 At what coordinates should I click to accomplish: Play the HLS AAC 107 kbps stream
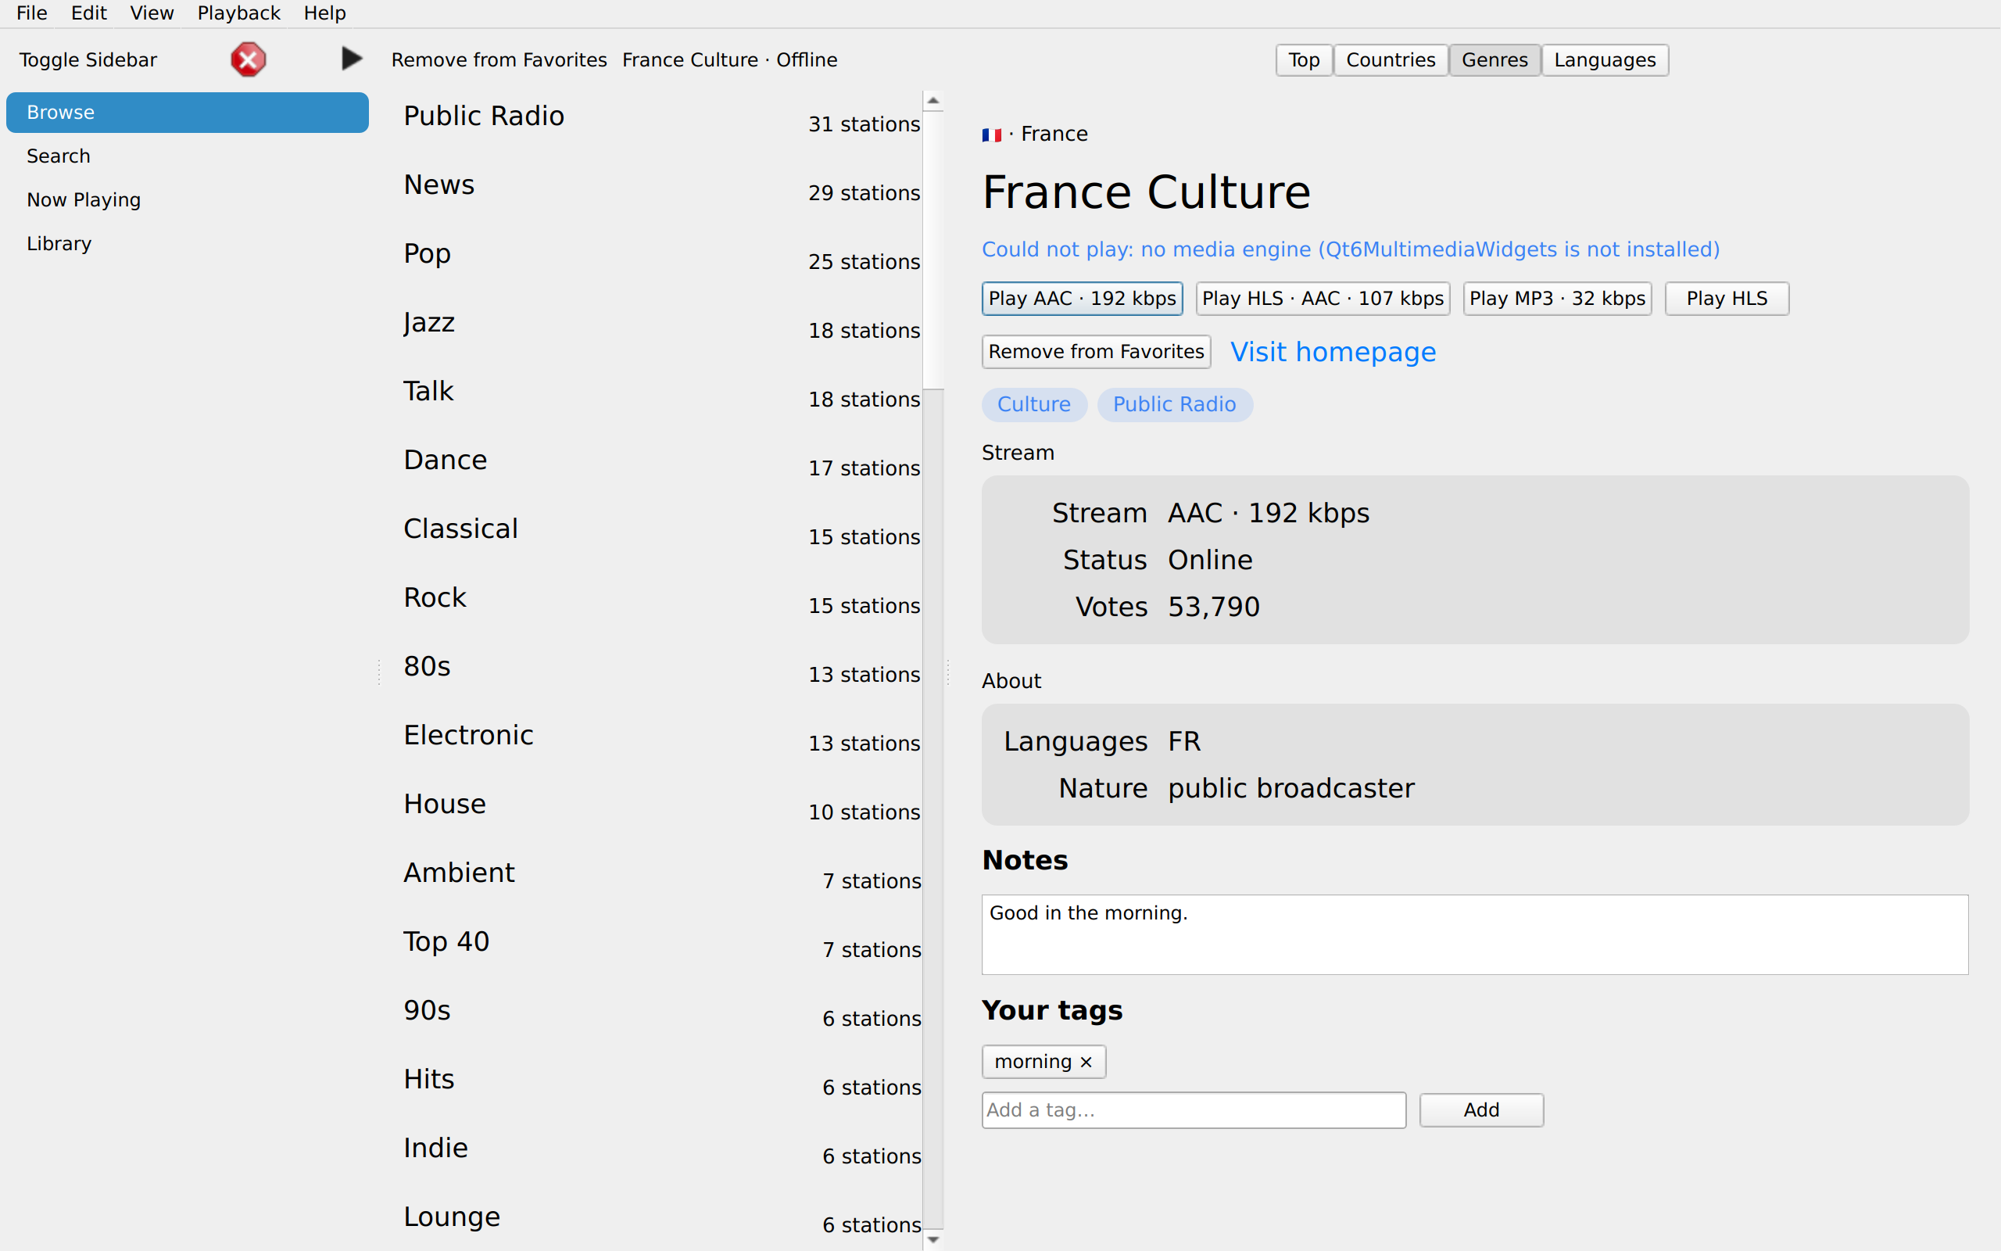coord(1323,299)
